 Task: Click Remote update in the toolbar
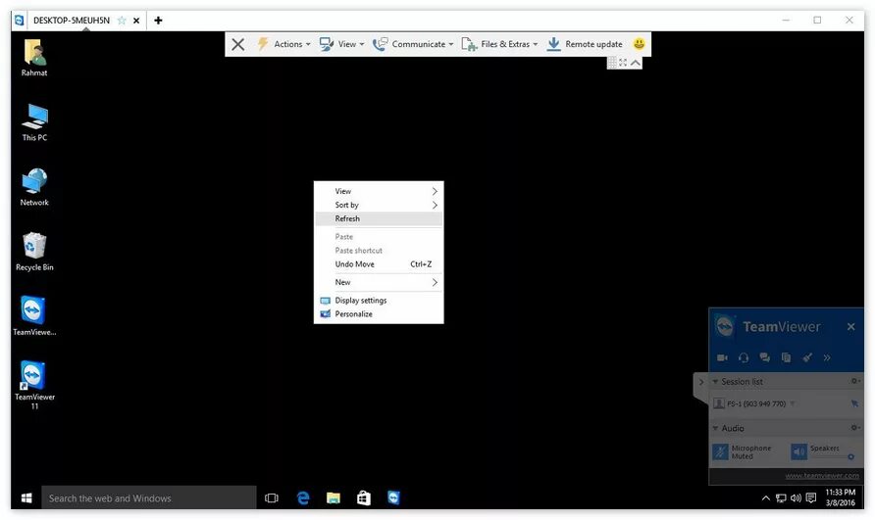click(585, 44)
